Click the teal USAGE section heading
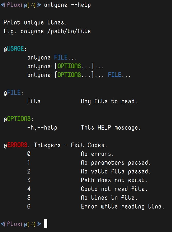This screenshot has width=172, height=232. point(15,49)
